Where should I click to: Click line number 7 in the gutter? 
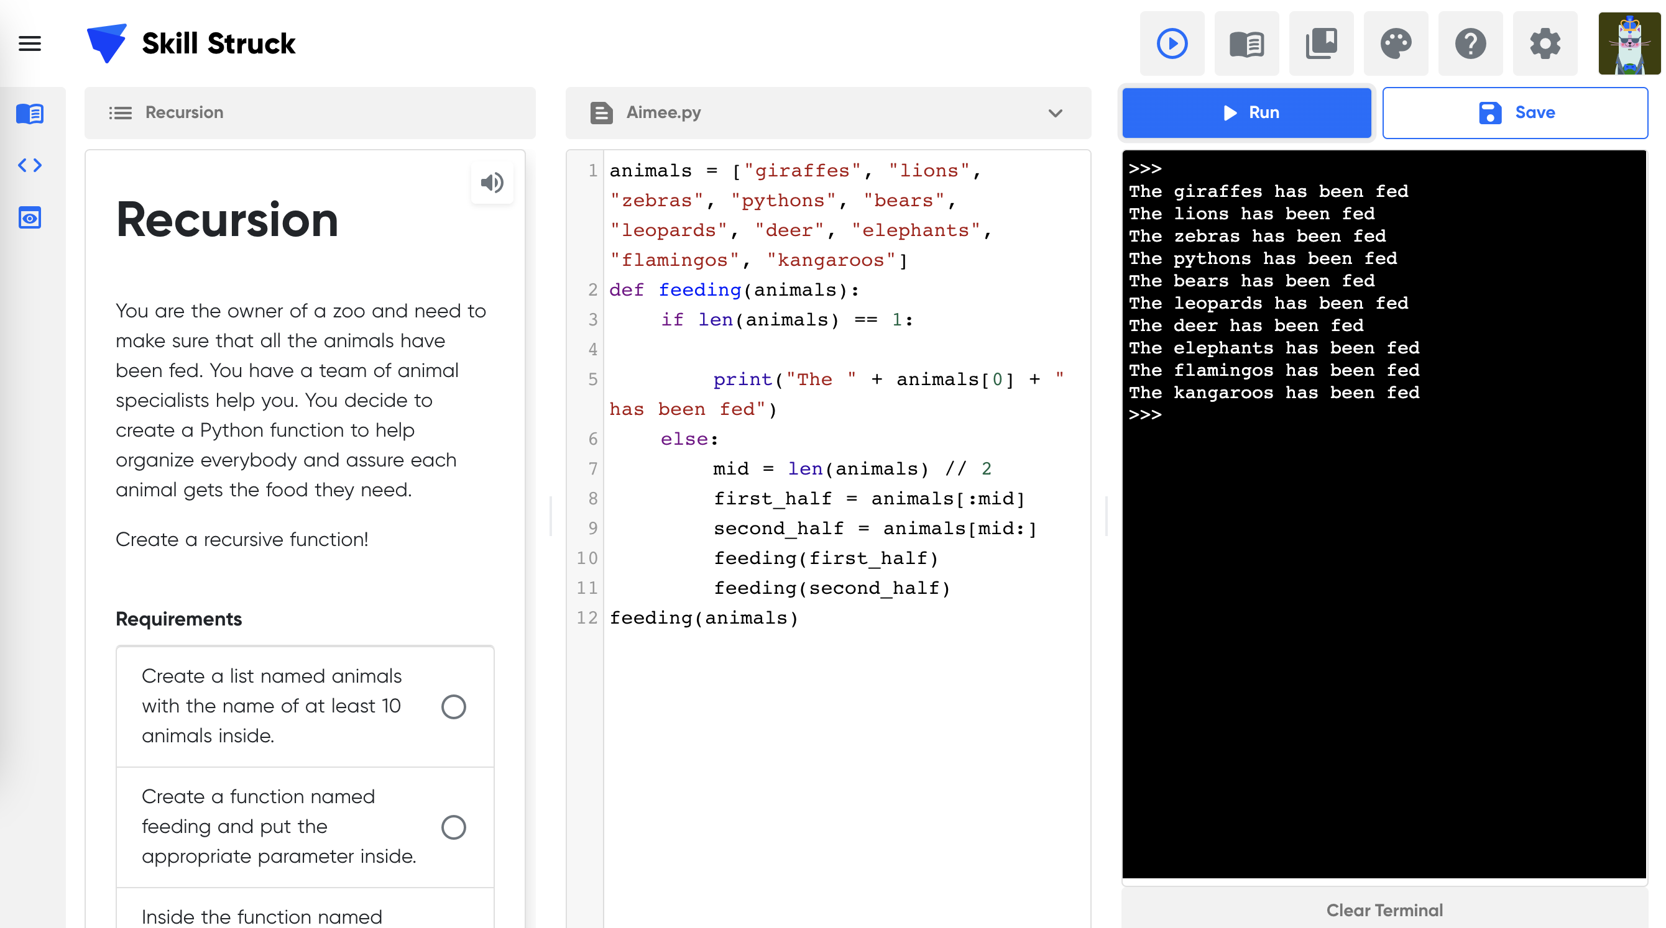click(592, 468)
